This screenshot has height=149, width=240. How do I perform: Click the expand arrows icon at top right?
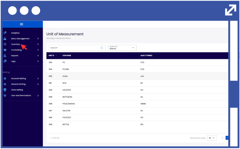pyautogui.click(x=230, y=10)
